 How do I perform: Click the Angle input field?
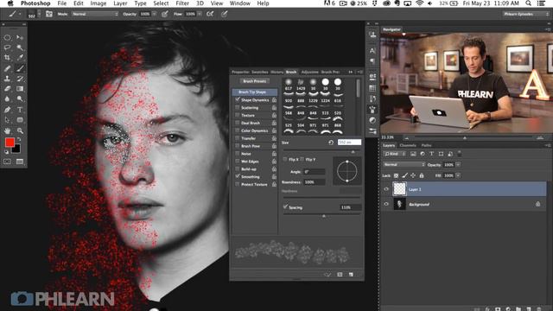point(315,172)
